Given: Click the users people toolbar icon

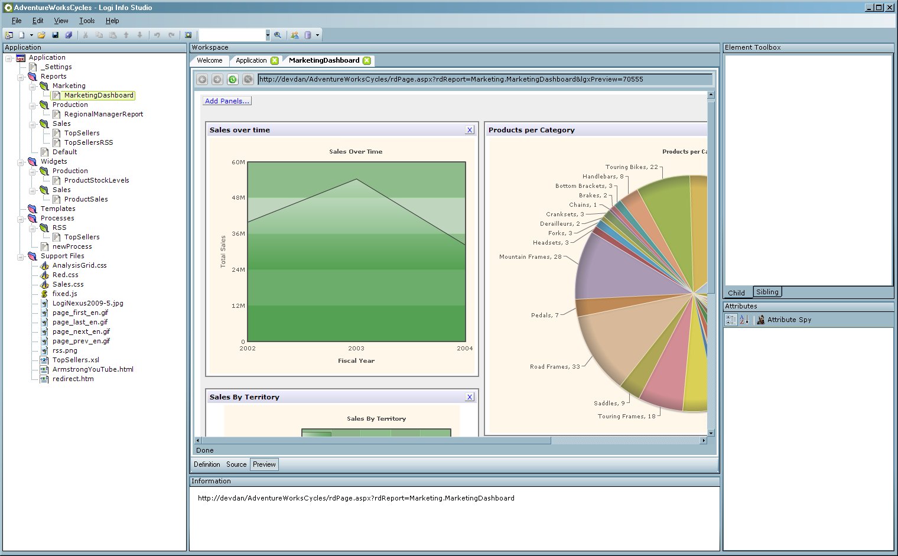Looking at the screenshot, I should point(294,35).
